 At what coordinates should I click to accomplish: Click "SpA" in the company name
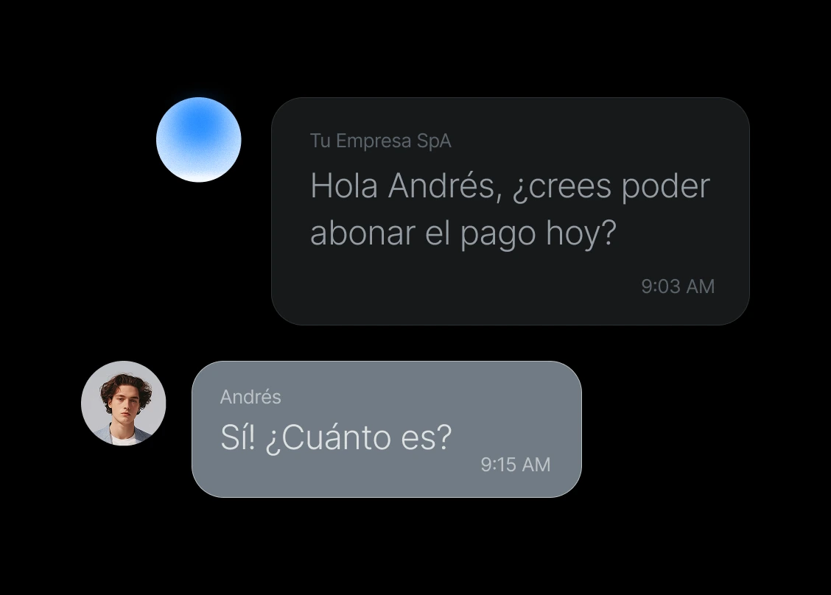click(x=434, y=141)
